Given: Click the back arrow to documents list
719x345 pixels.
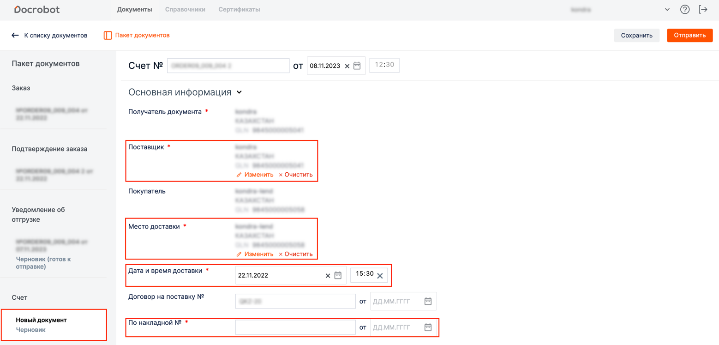Looking at the screenshot, I should click(15, 35).
